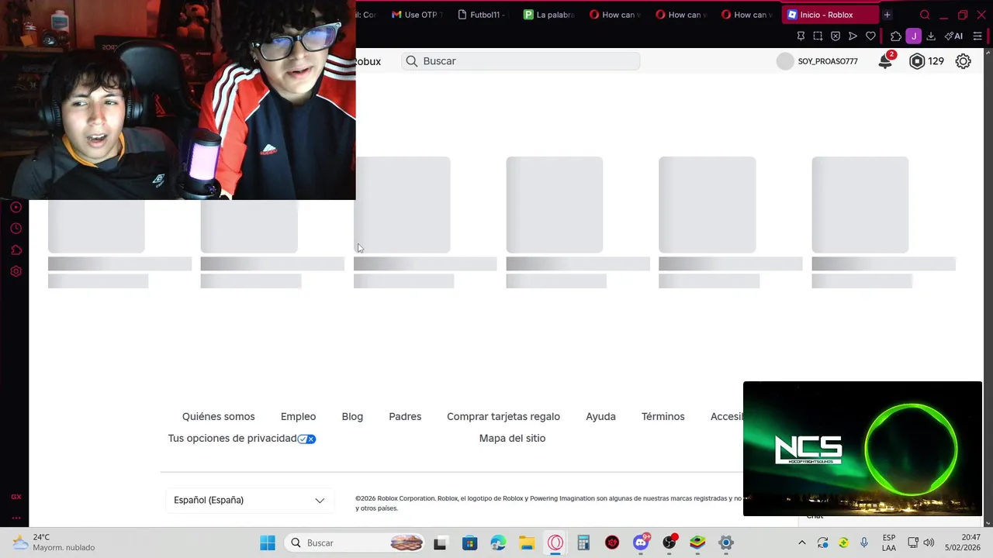The width and height of the screenshot is (993, 558).
Task: Take a snapshot with Opera toolbar
Action: [x=818, y=36]
